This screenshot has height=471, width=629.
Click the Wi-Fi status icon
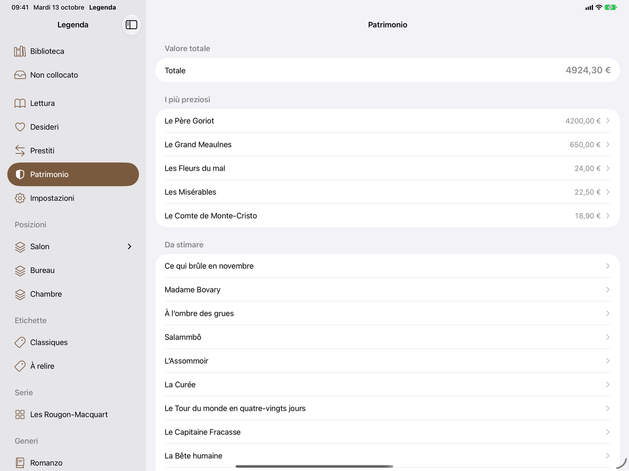[599, 7]
